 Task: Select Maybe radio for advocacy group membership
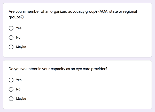coord(11,47)
